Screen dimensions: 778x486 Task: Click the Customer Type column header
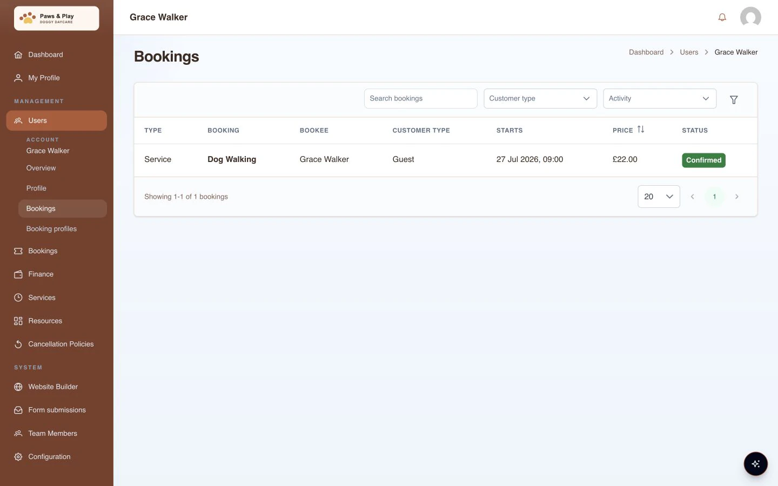click(x=421, y=130)
